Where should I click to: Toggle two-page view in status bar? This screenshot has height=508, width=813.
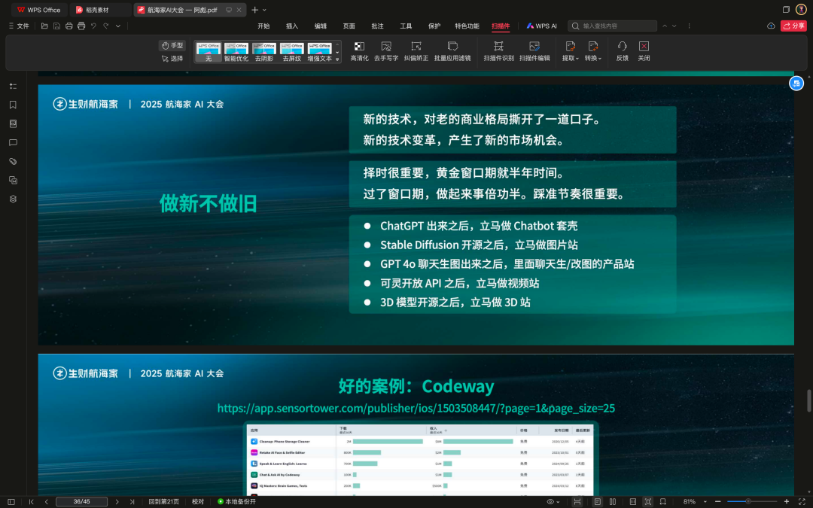[x=613, y=502]
